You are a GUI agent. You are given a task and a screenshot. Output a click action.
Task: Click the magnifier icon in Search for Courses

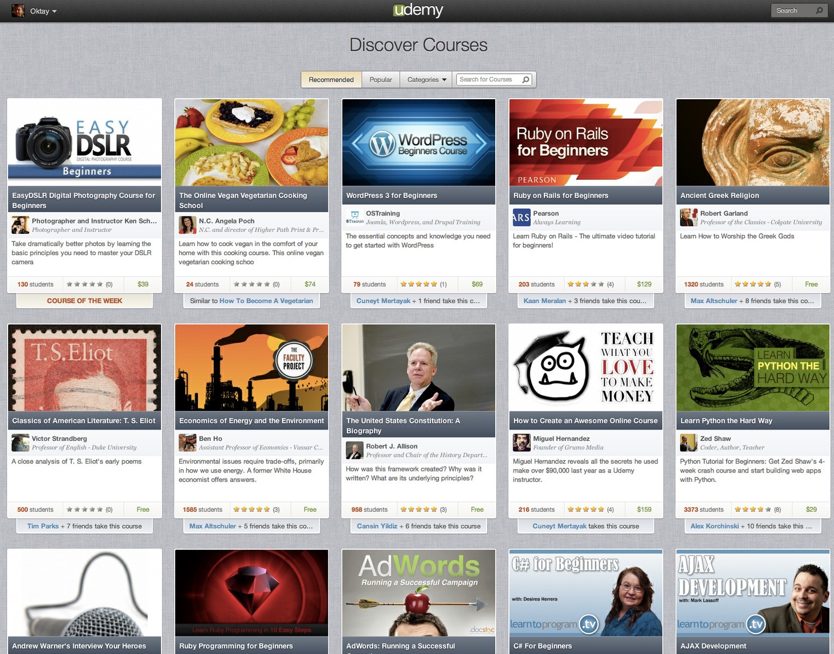tap(526, 80)
